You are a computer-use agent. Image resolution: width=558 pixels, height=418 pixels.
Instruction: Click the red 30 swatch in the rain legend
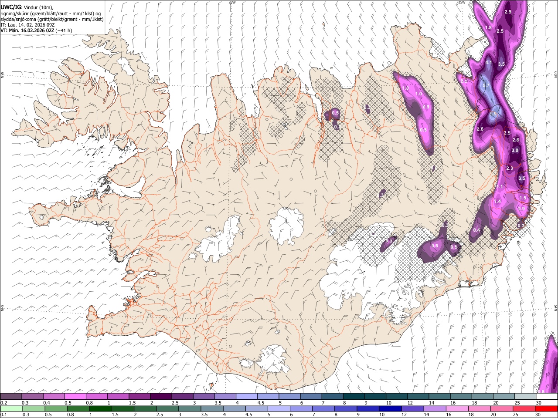point(546,409)
